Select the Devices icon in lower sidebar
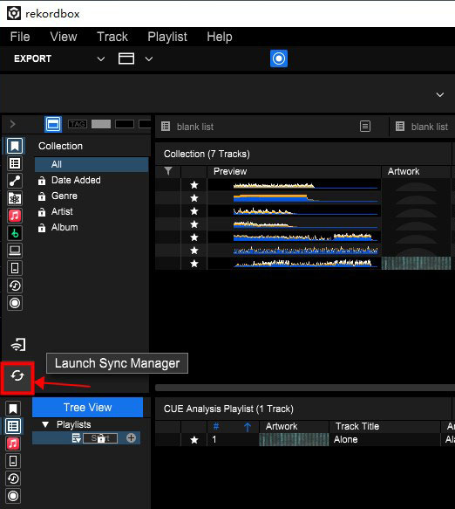 tap(13, 461)
